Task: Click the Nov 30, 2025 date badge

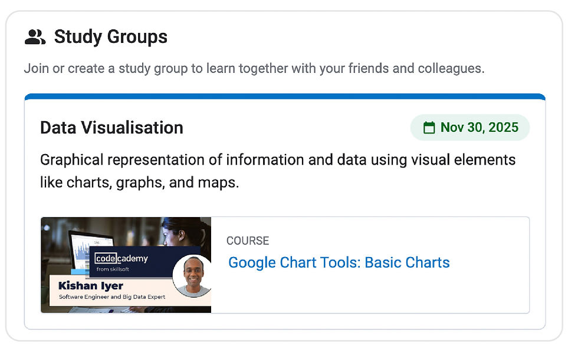Action: [x=469, y=128]
